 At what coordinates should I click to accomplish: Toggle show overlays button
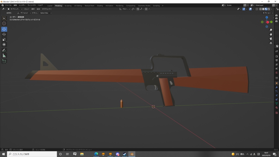[250, 9]
